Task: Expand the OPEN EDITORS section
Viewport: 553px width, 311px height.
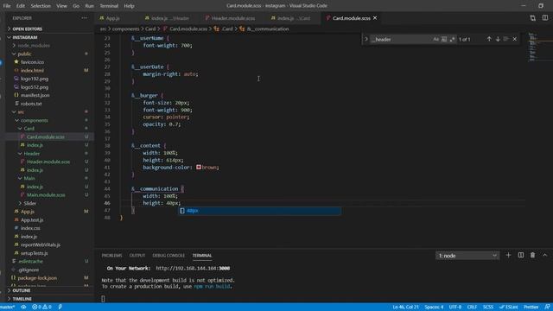Action: pyautogui.click(x=27, y=29)
